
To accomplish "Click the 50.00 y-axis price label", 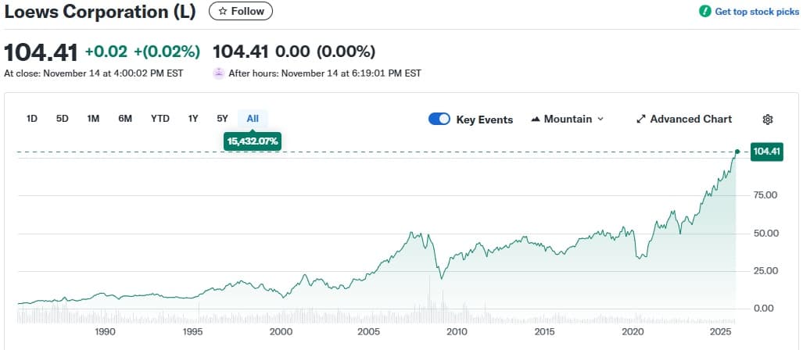I will [765, 234].
